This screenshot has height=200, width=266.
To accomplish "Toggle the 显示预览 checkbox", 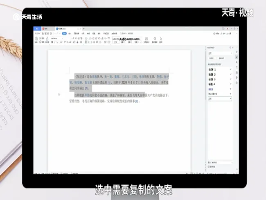I will pos(209,167).
